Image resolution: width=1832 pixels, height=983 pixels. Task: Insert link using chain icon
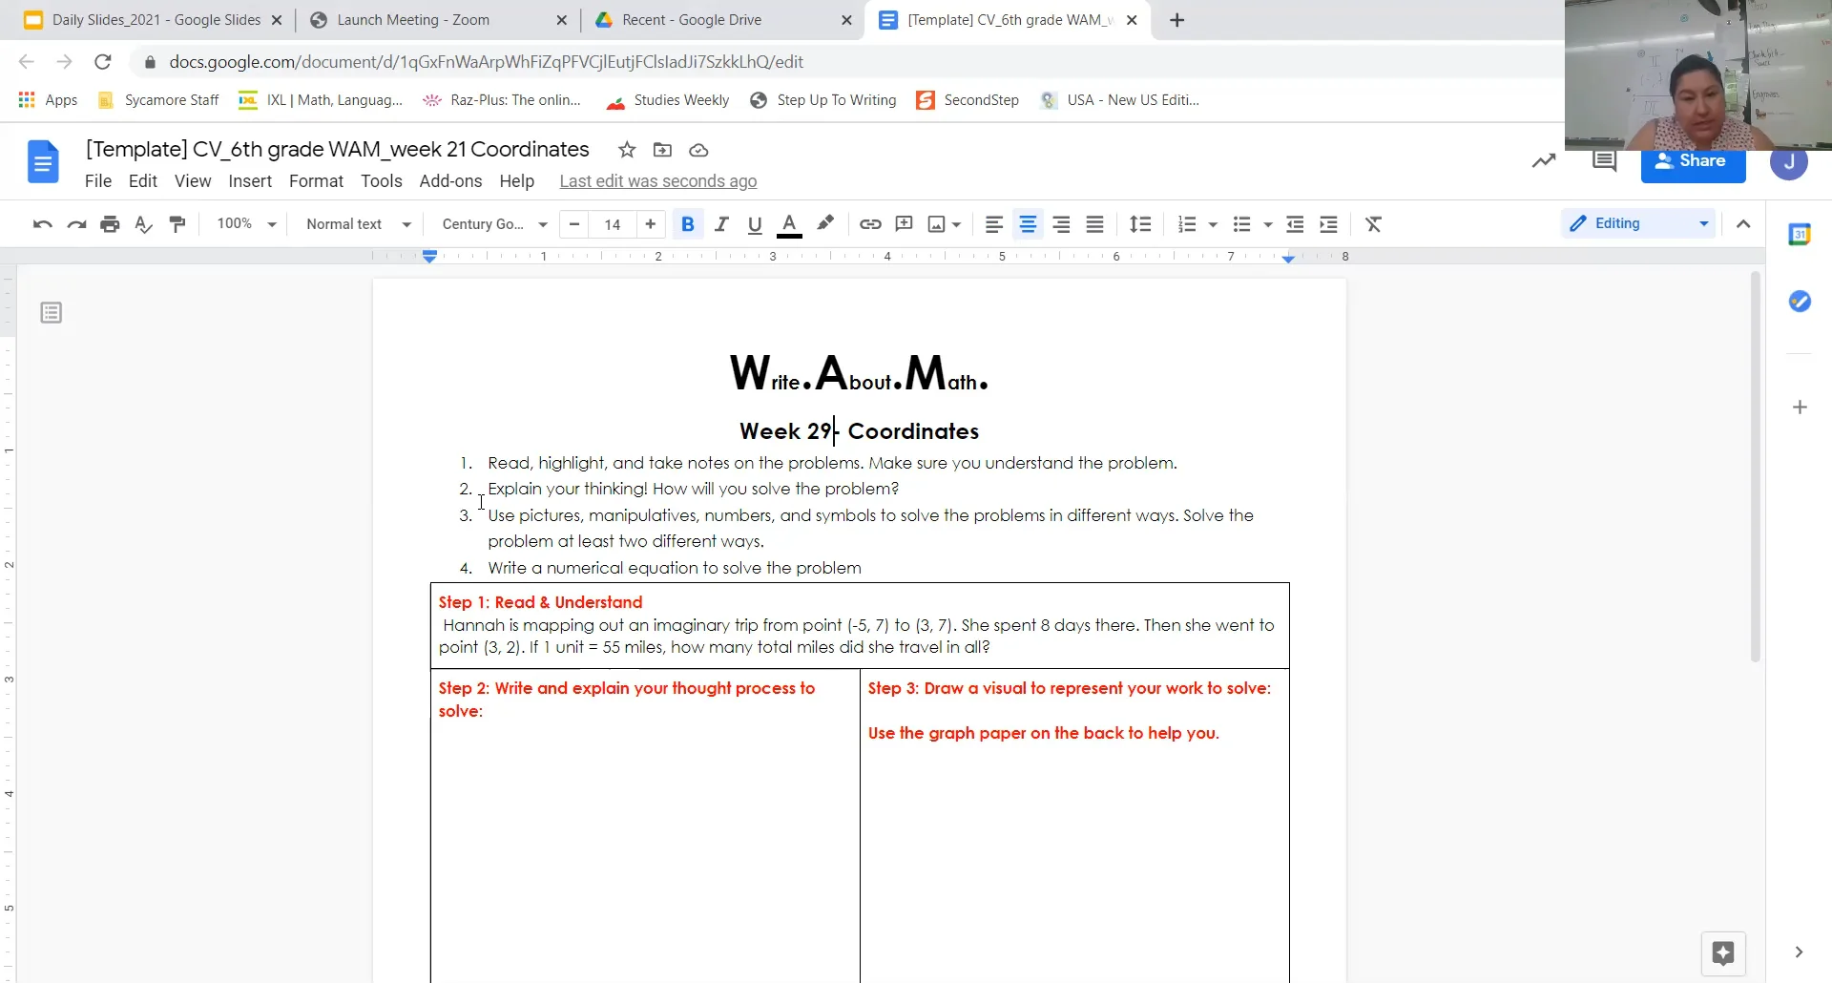[869, 224]
